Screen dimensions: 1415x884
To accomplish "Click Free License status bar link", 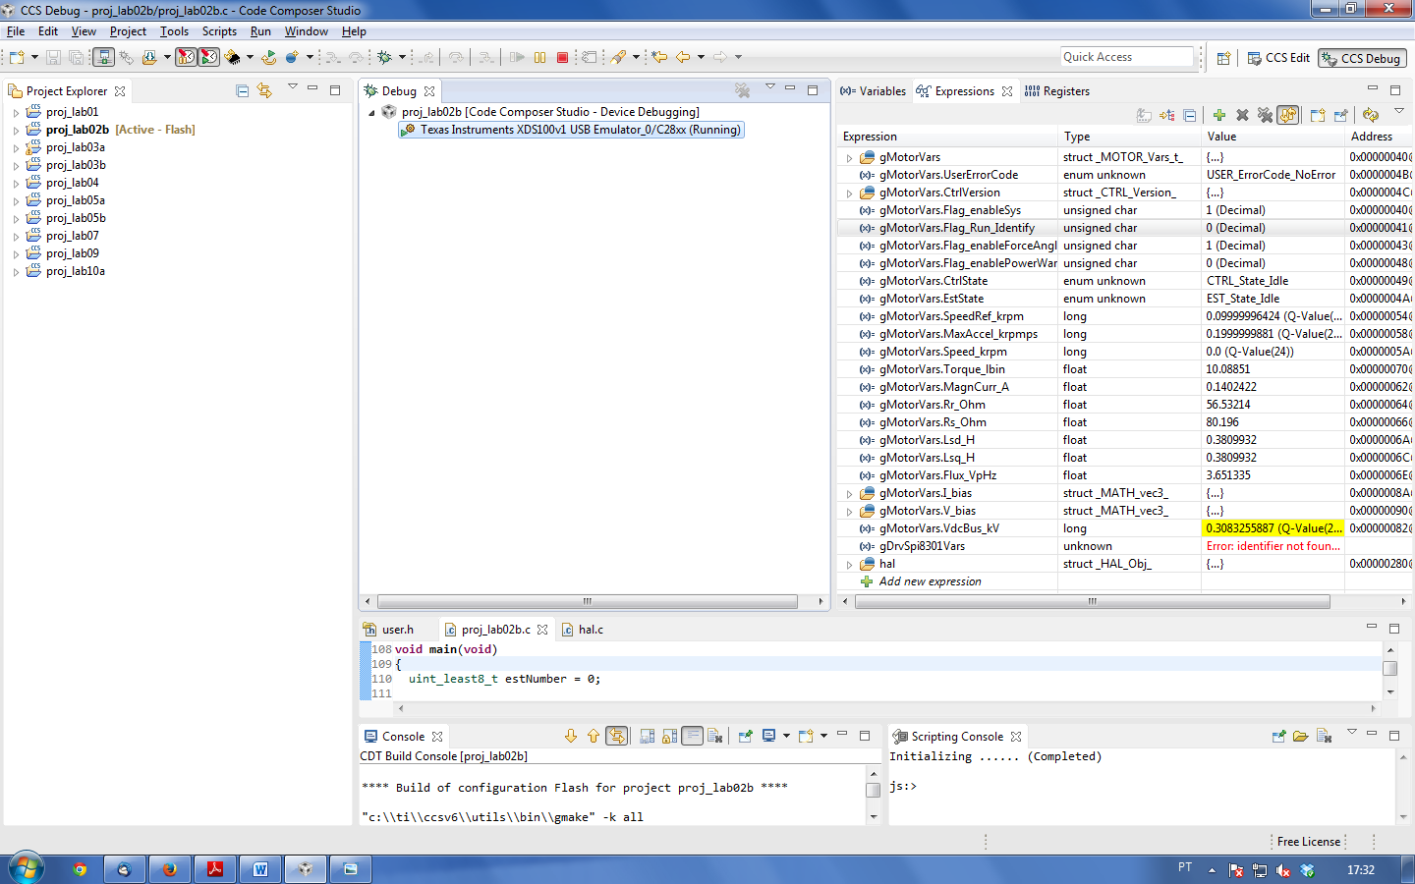I will point(1309,842).
